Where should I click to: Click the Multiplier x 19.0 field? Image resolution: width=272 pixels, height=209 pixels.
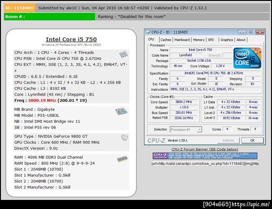pos(184,107)
